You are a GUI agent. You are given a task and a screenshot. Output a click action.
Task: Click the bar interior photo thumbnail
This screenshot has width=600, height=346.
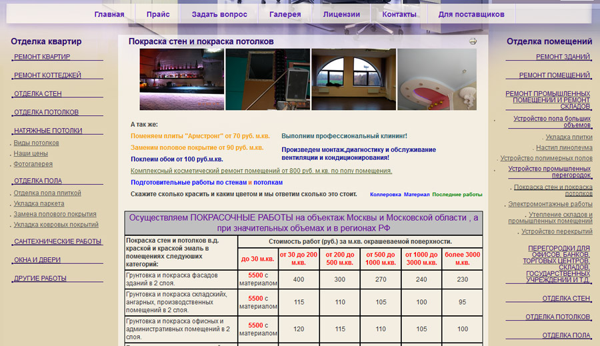[x=181, y=79]
